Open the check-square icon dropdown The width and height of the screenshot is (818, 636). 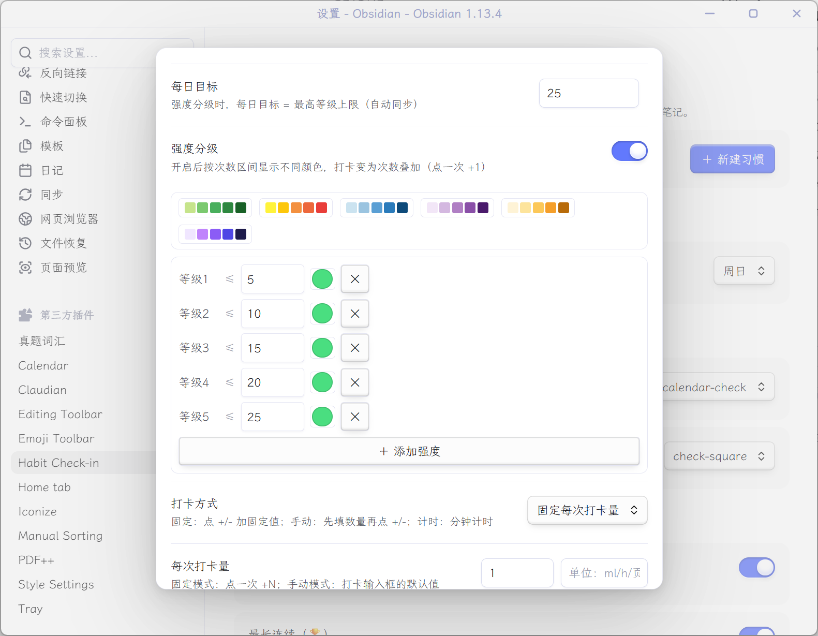[719, 456]
